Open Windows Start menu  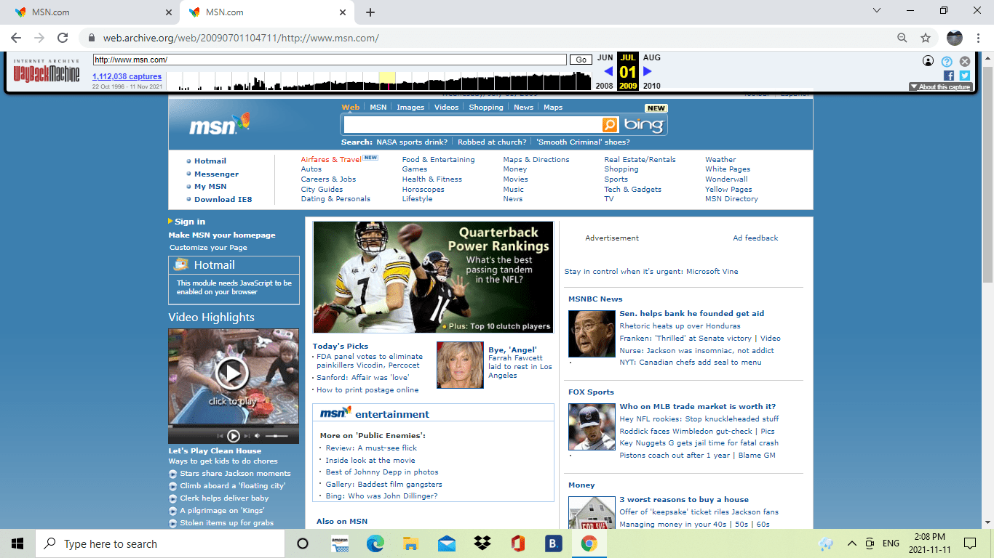pyautogui.click(x=17, y=543)
